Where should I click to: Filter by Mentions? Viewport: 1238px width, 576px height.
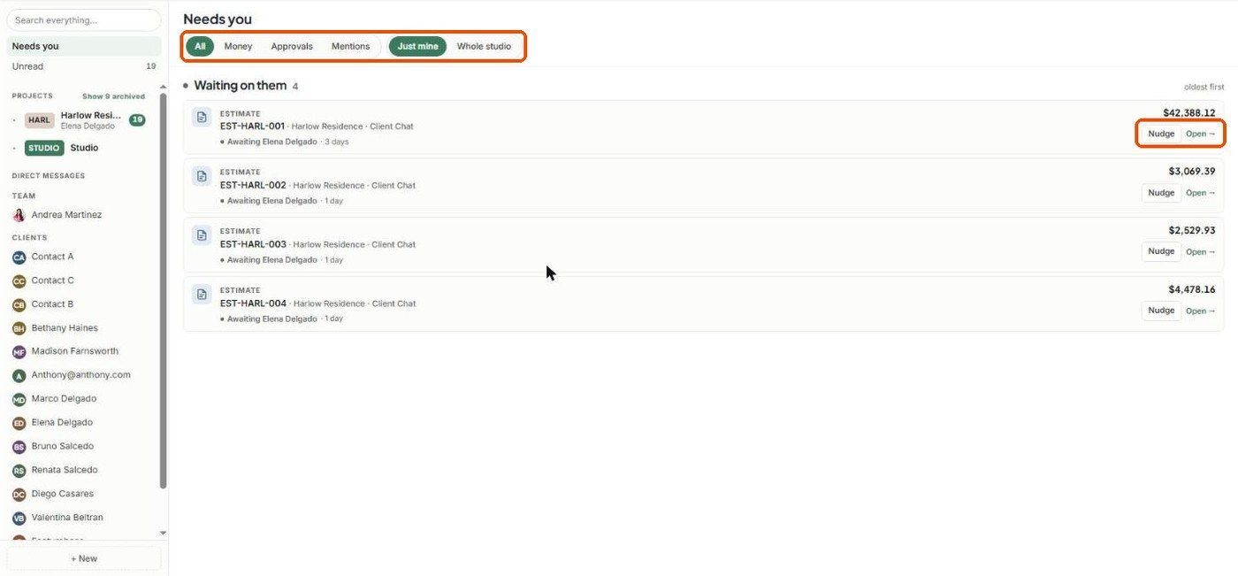pos(350,46)
